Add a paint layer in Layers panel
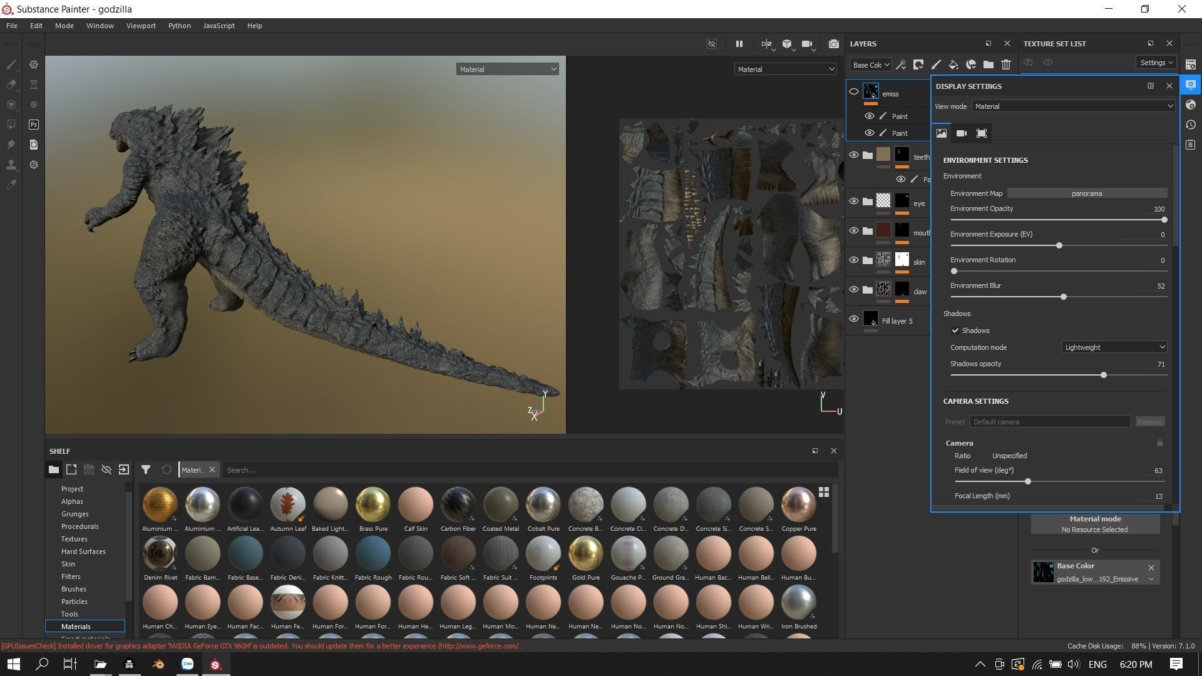Screen dimensions: 1202x676 pos(936,64)
